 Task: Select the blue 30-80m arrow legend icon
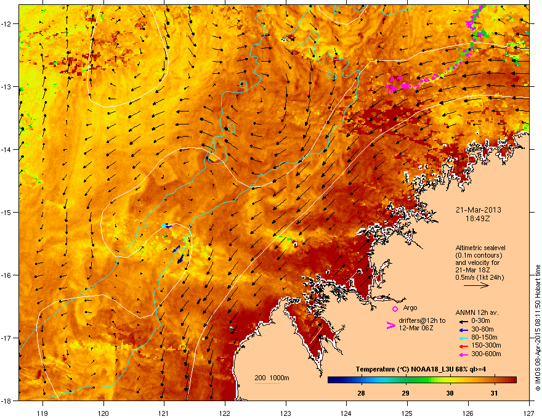click(463, 330)
